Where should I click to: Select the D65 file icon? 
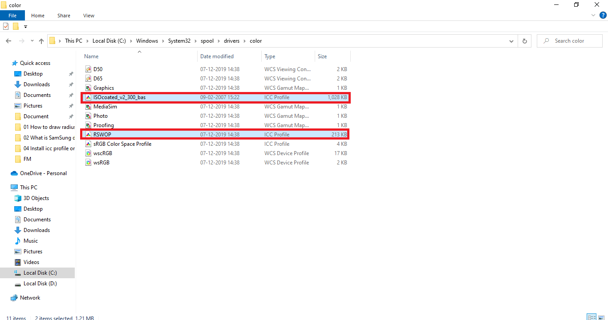(x=88, y=79)
